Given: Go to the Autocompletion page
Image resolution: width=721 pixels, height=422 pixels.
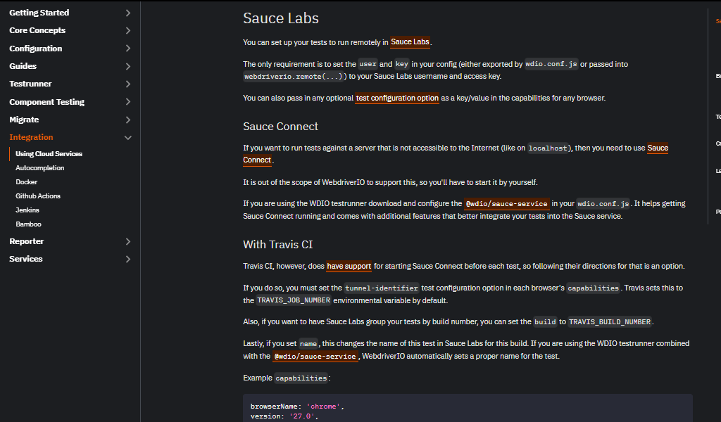Looking at the screenshot, I should coord(40,168).
